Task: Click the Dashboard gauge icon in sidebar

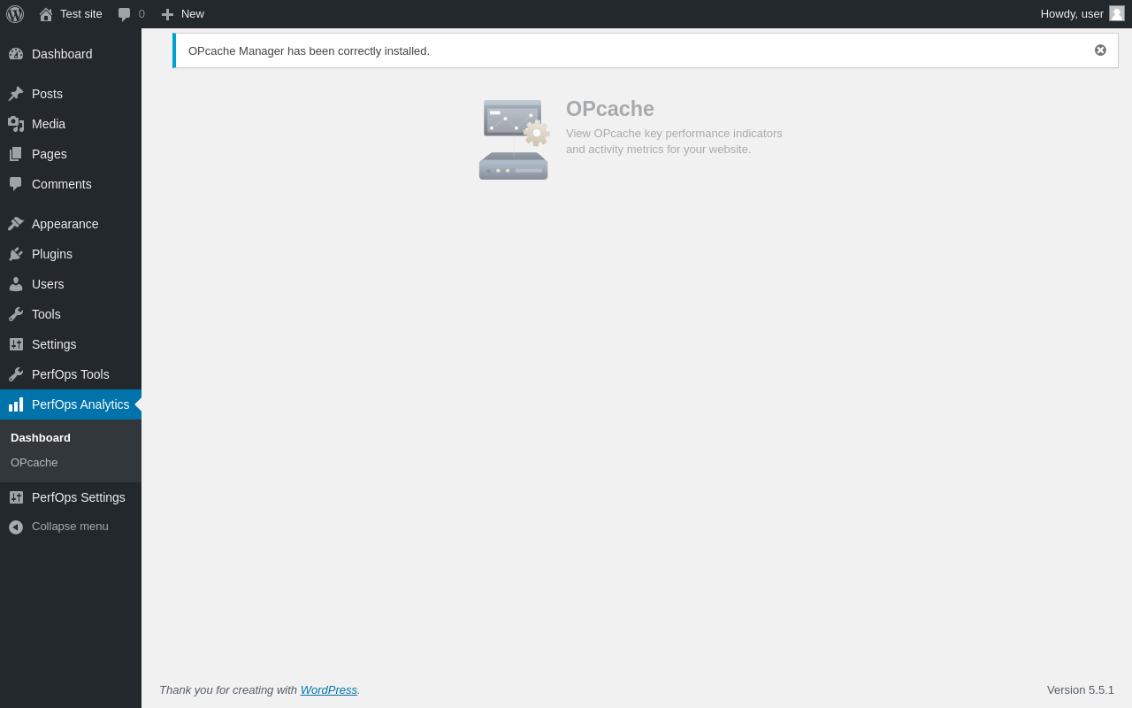Action: click(x=16, y=54)
